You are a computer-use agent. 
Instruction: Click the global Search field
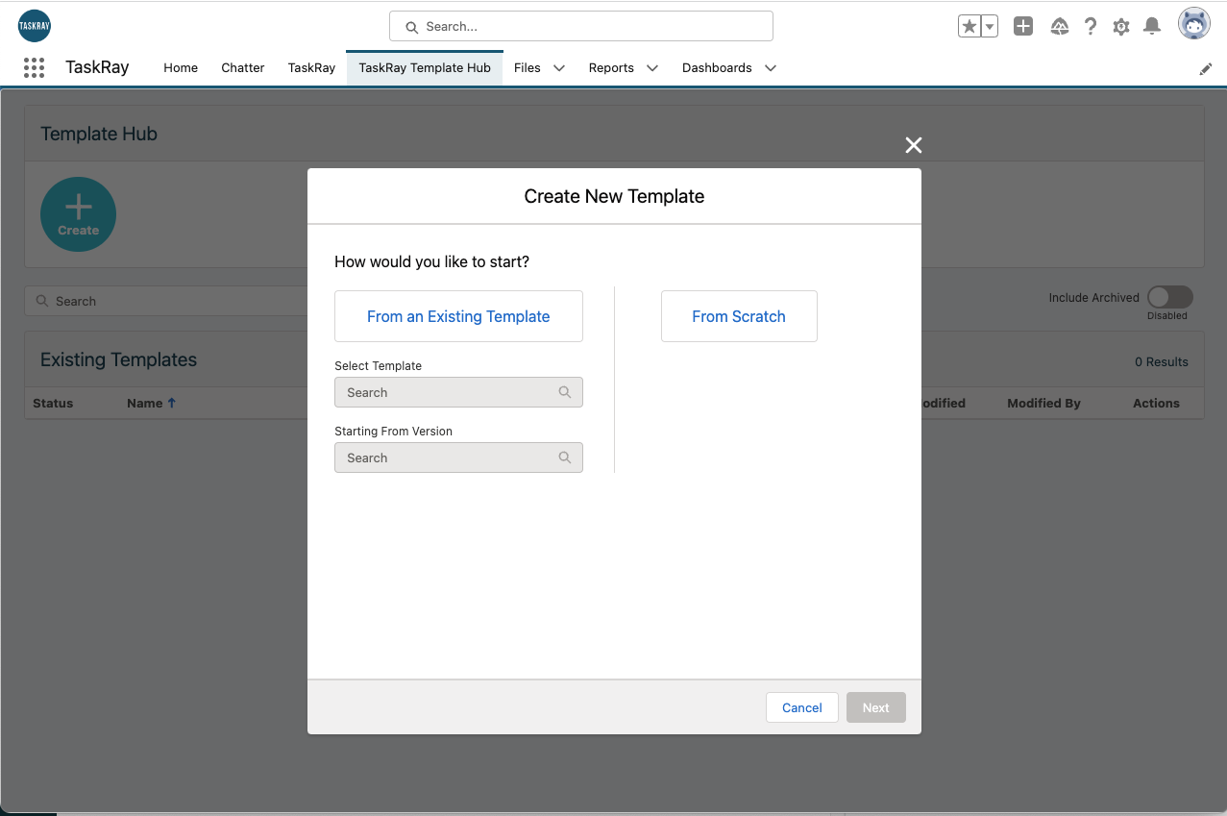[581, 27]
